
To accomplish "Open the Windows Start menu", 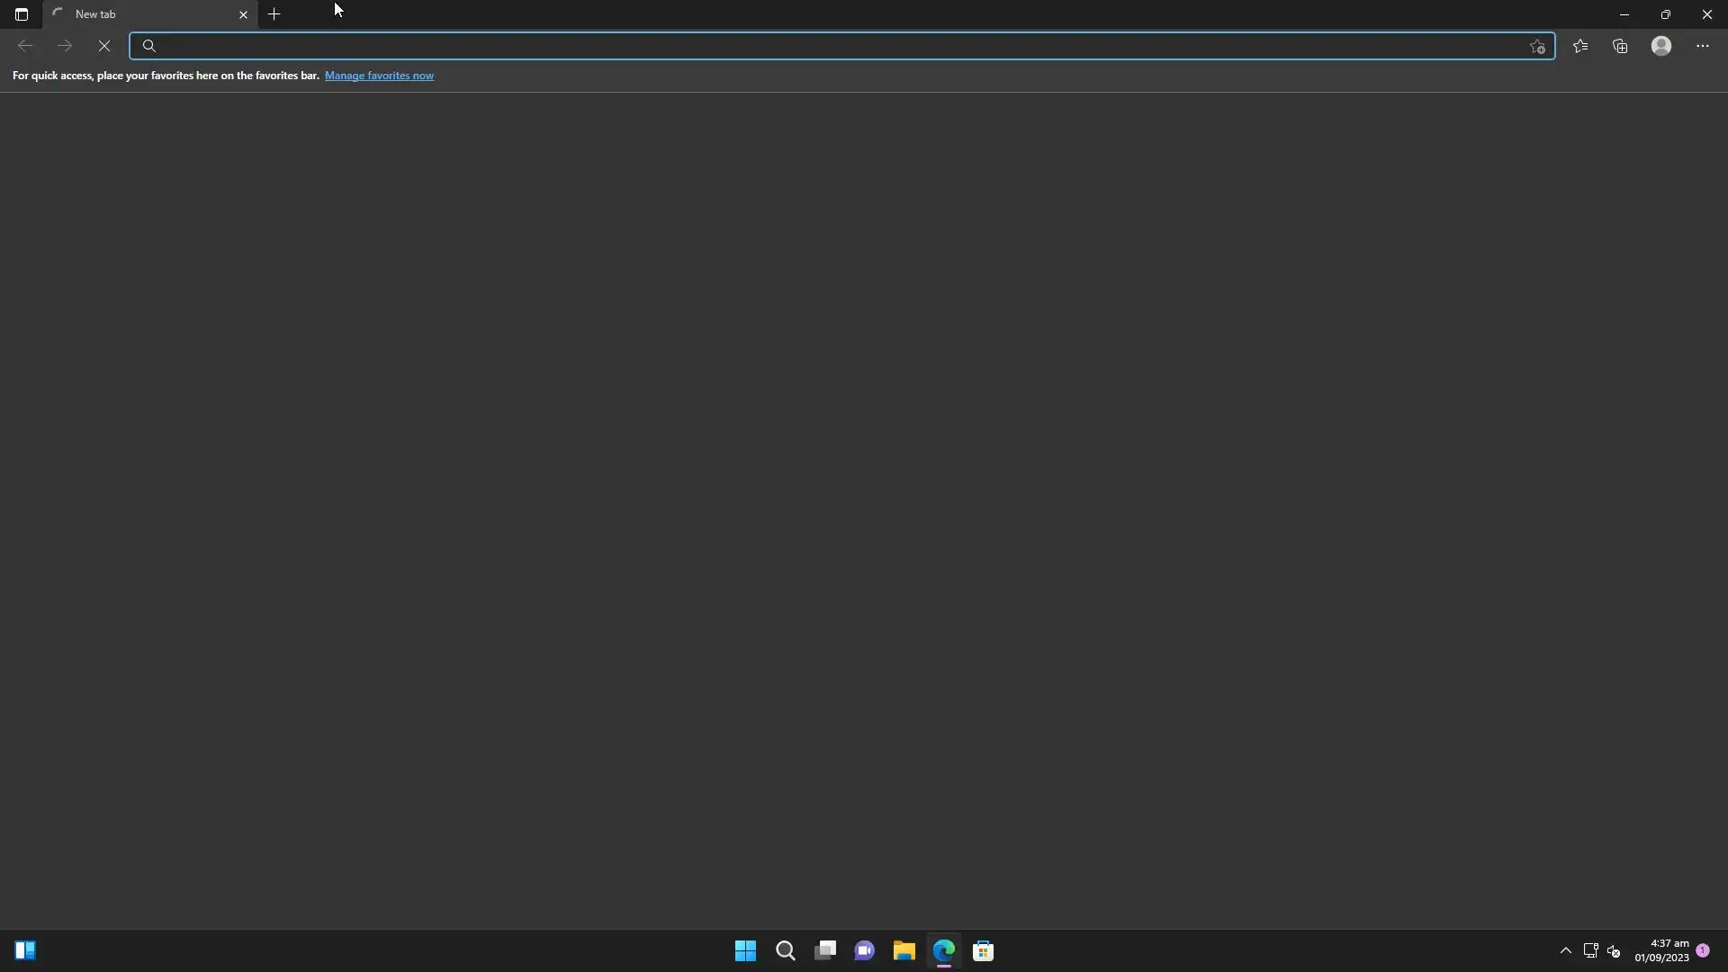I will pyautogui.click(x=745, y=950).
